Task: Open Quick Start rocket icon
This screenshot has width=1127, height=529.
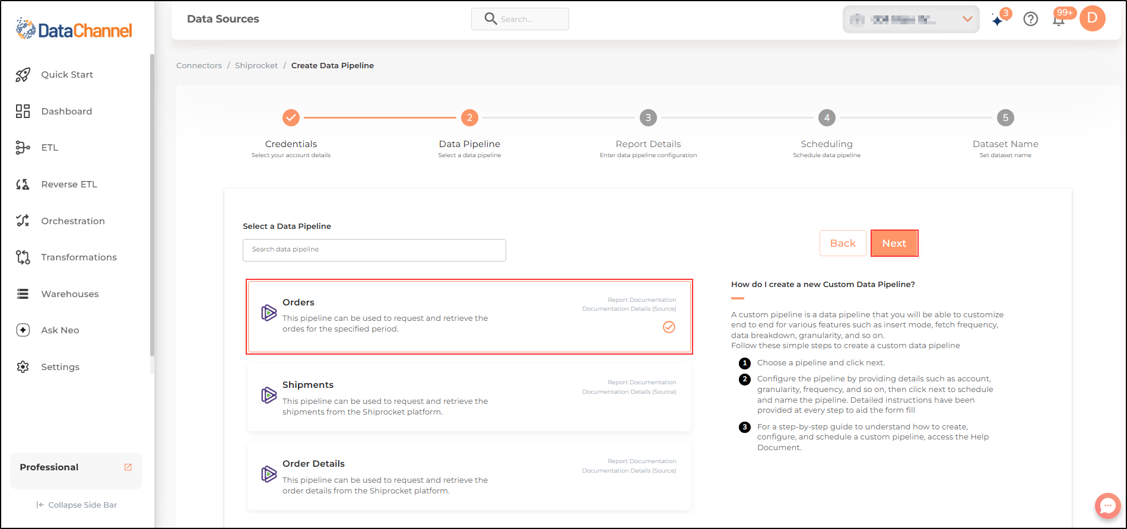Action: 23,75
